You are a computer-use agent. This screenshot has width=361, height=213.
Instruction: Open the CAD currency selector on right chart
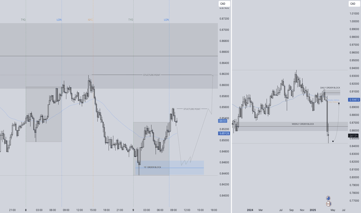[x=354, y=4]
